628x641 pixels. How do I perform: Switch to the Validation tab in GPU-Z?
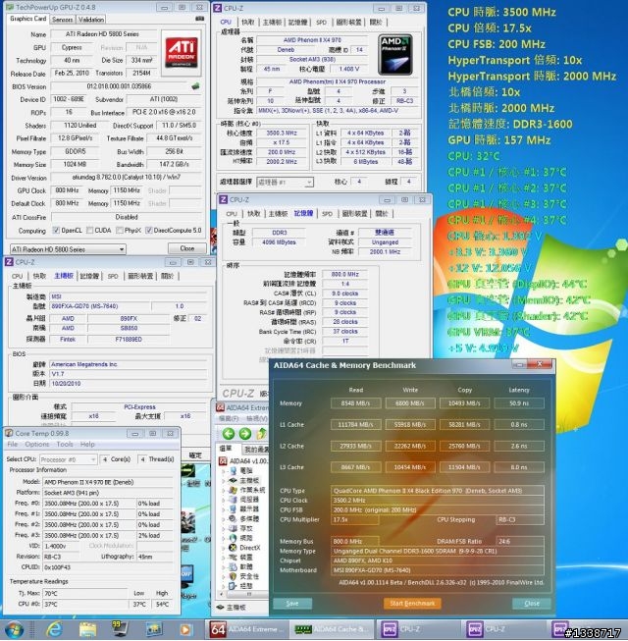[x=90, y=20]
